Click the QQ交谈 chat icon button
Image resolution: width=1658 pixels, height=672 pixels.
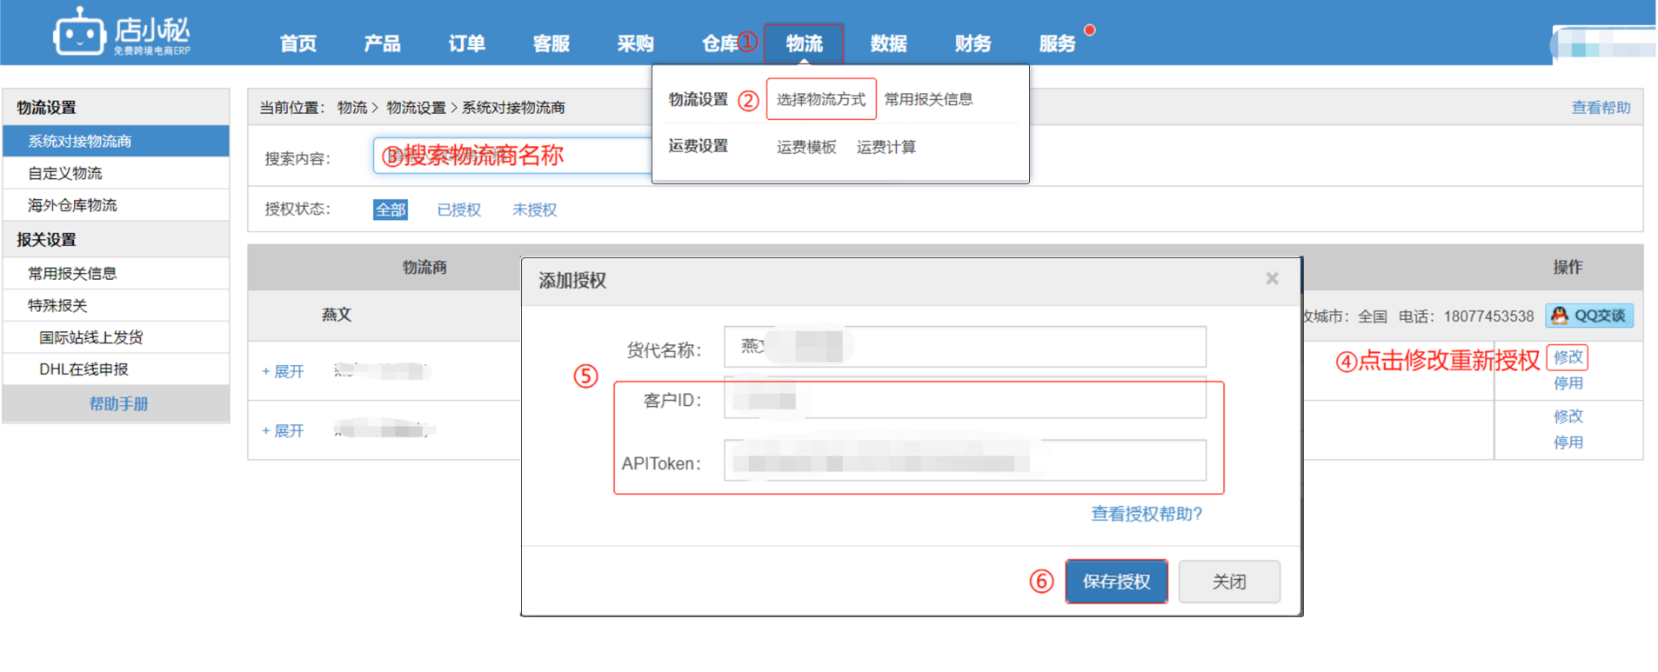point(1588,316)
